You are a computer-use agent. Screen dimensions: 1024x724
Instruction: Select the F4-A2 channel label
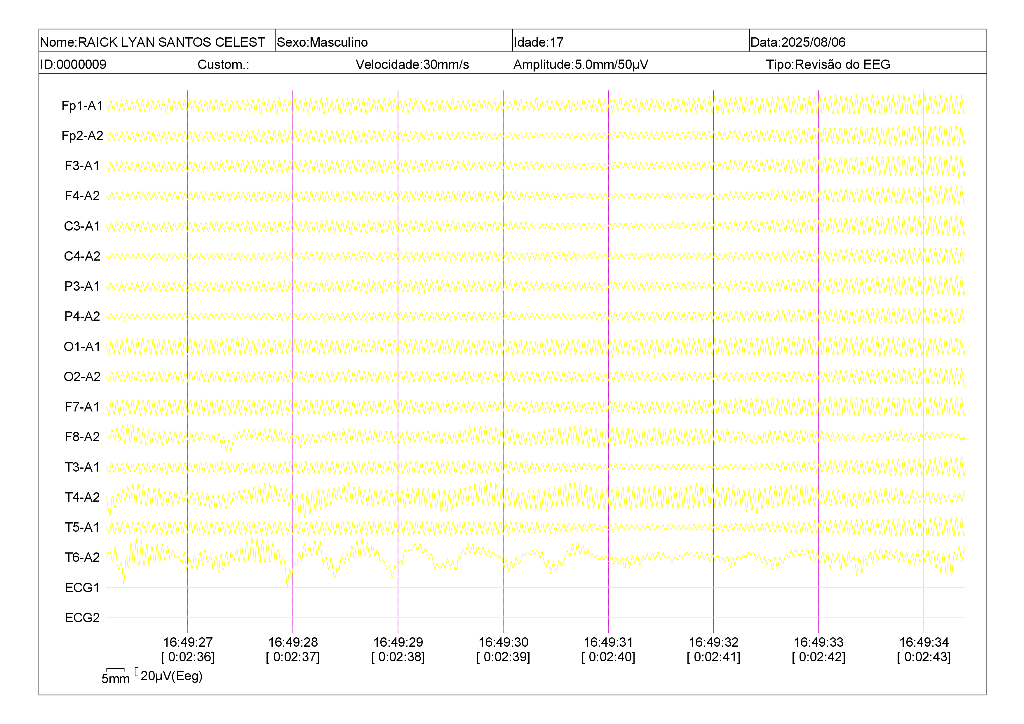tap(82, 196)
